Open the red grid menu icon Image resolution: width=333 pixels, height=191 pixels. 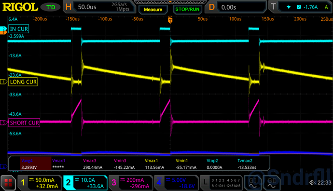click(x=8, y=183)
